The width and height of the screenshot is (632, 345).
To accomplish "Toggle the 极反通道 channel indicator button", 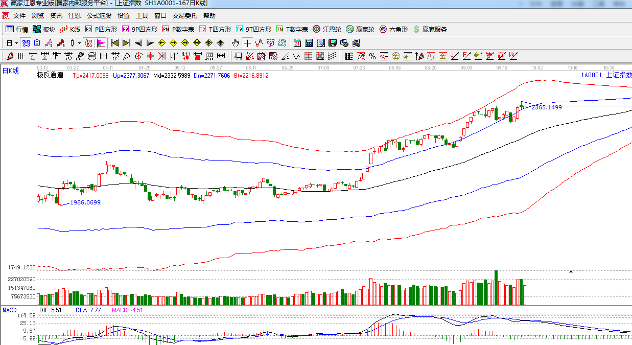I will point(88,43).
